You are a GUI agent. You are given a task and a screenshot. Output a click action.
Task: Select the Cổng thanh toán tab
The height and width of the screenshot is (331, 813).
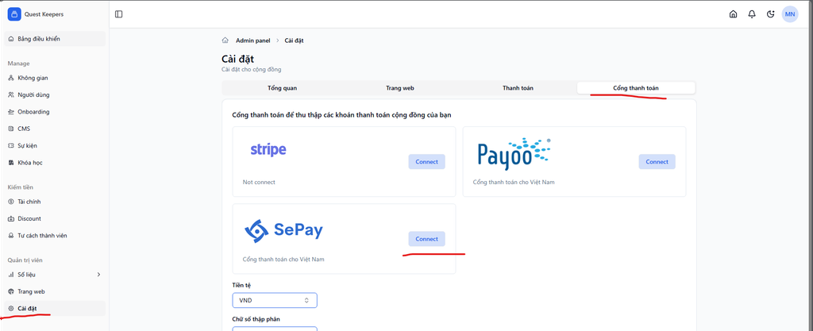(636, 88)
